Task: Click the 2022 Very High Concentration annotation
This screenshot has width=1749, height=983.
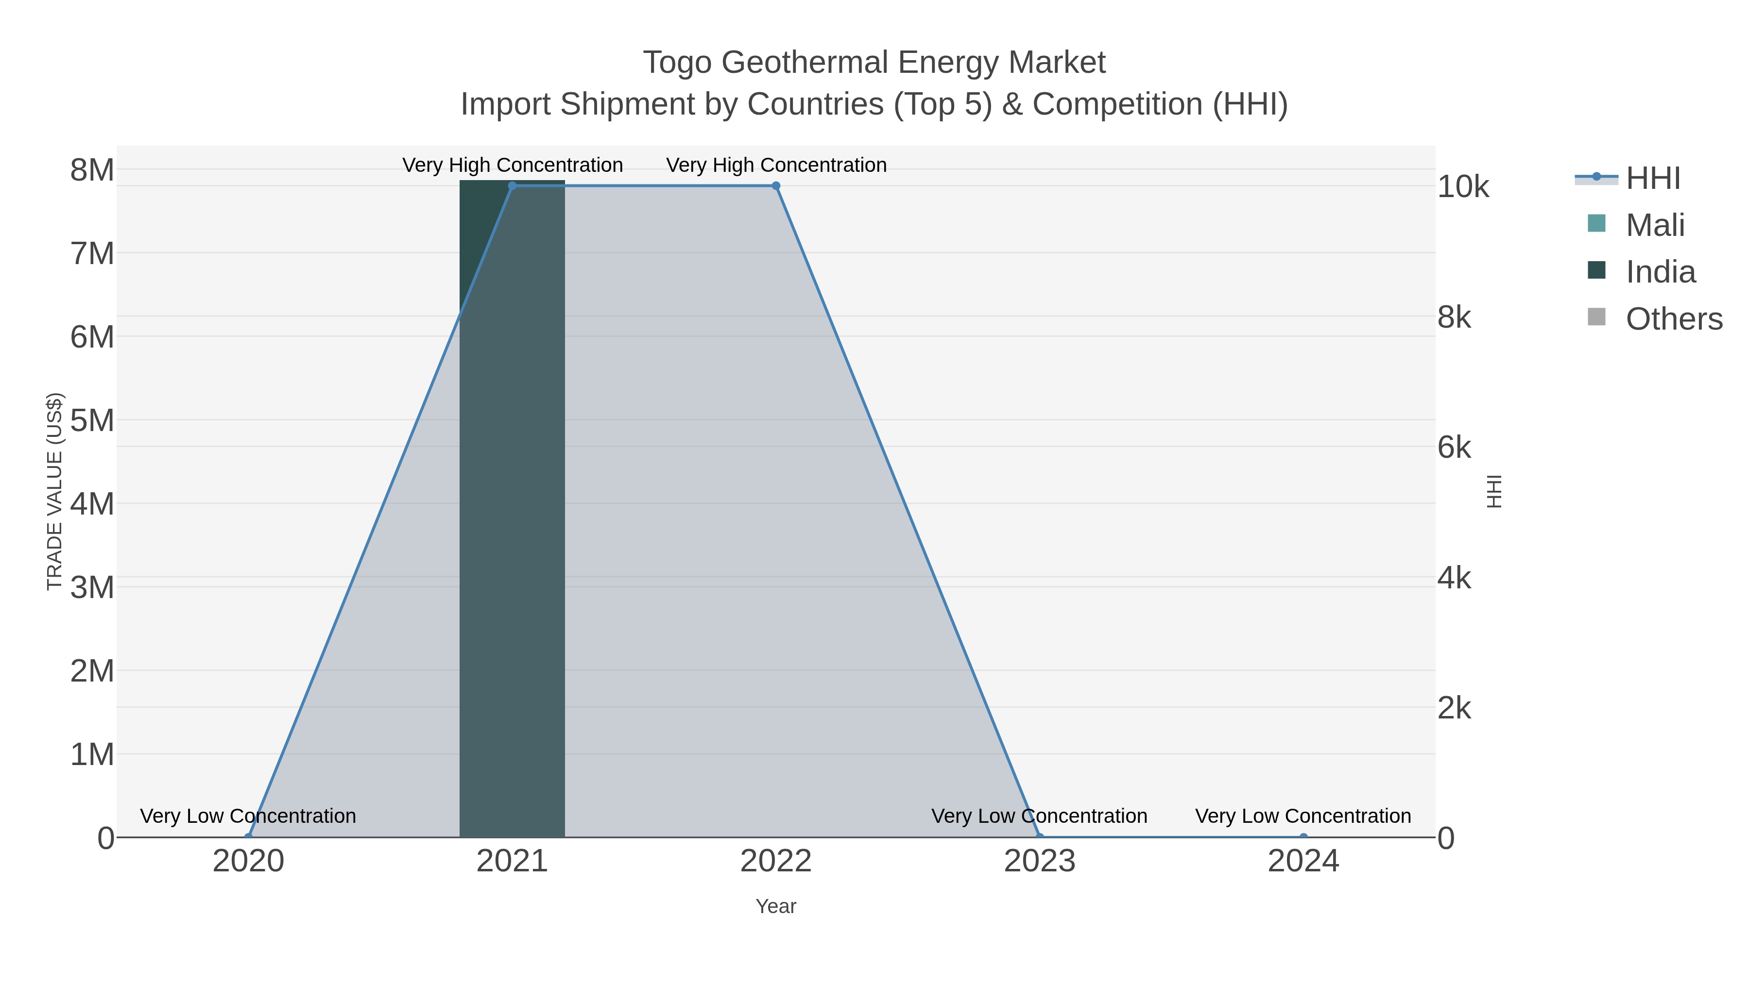Action: (776, 165)
